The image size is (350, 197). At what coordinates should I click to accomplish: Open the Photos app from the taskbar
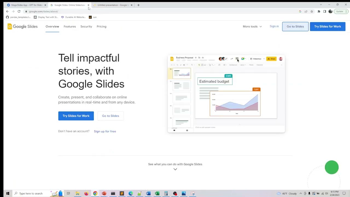tap(184, 193)
